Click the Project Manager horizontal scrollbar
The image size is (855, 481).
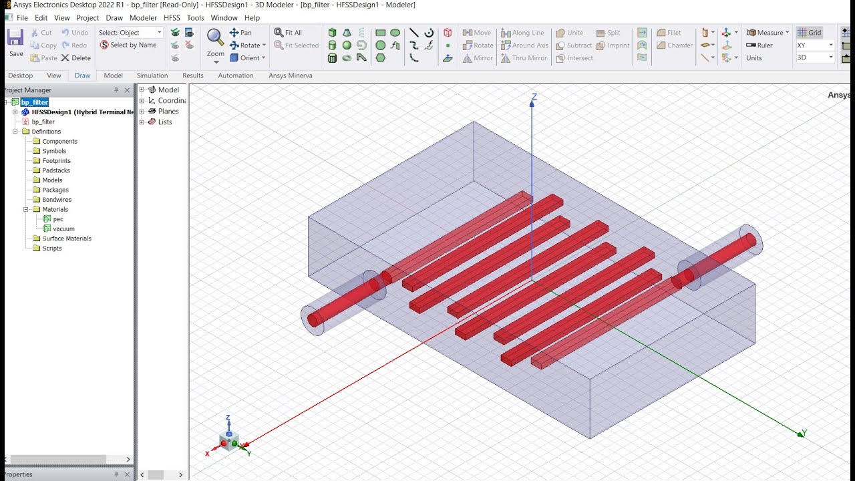click(58, 459)
